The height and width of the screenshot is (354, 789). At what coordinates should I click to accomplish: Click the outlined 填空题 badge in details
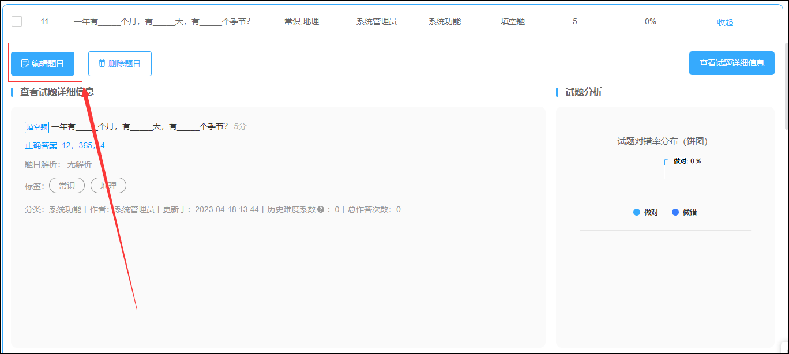(37, 127)
